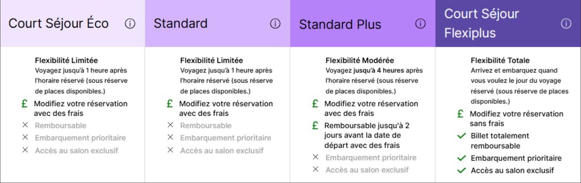Click X beside Éco Embarquement prioritaire
Viewport: 581px width, 183px height.
(x=25, y=137)
